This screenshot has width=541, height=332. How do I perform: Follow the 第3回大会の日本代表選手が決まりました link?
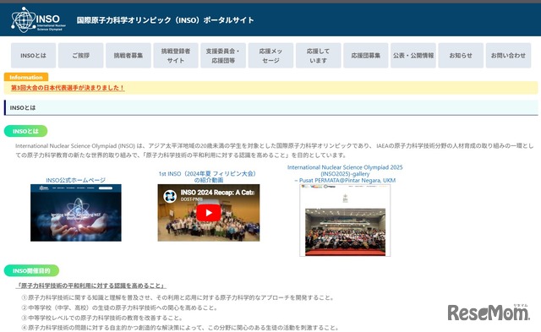[68, 88]
